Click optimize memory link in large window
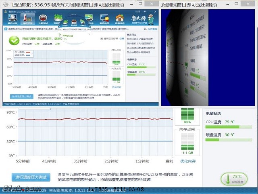 [188, 161]
